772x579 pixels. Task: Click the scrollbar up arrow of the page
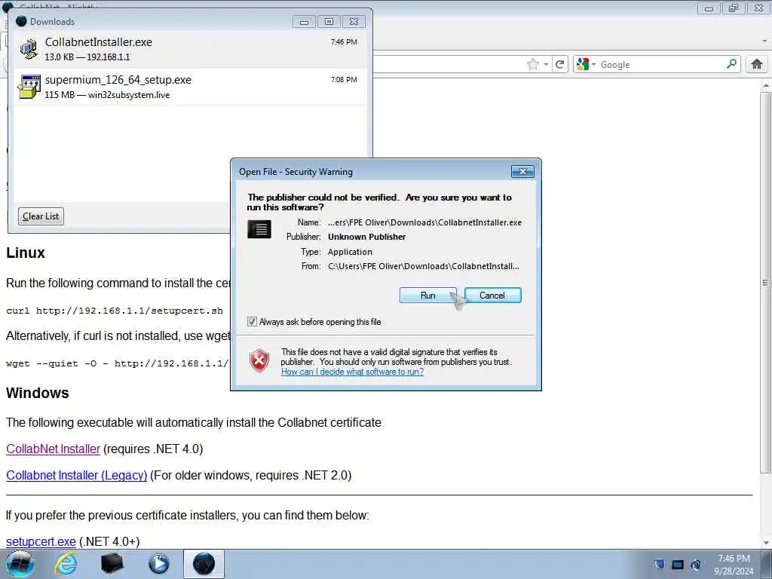[x=765, y=86]
